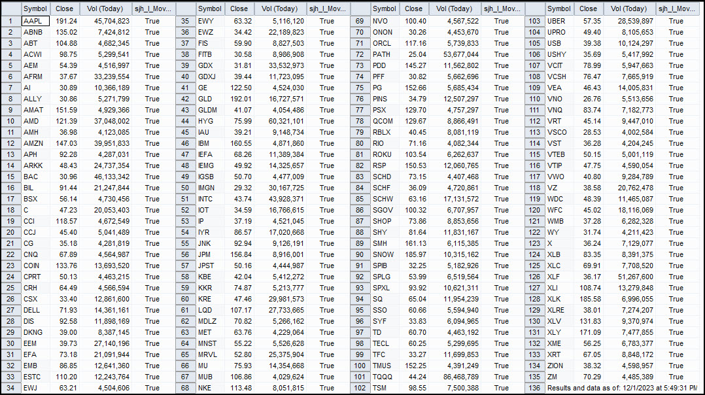Select row number 34 header
Screen dimensions: 705x395
10,388
